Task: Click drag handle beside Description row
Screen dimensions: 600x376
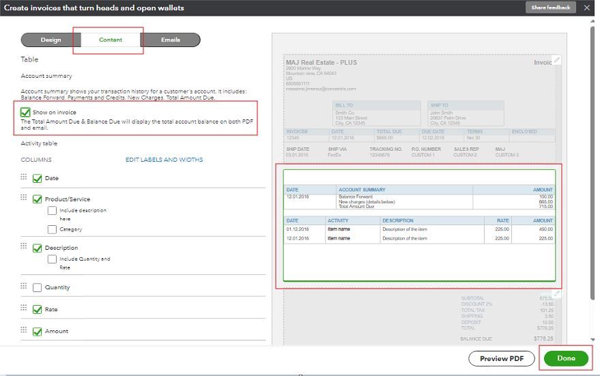Action: pyautogui.click(x=24, y=246)
